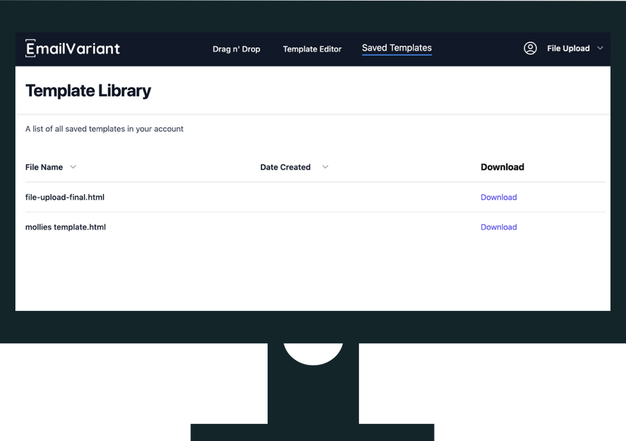Select the Saved Templates tab
The height and width of the screenshot is (441, 626).
pos(397,48)
